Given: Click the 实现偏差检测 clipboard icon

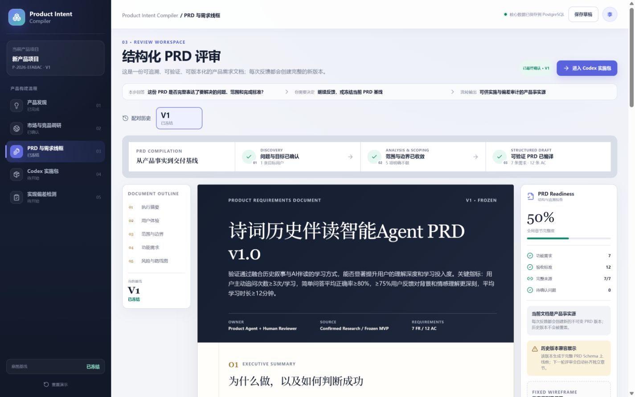Looking at the screenshot, I should (x=16, y=197).
